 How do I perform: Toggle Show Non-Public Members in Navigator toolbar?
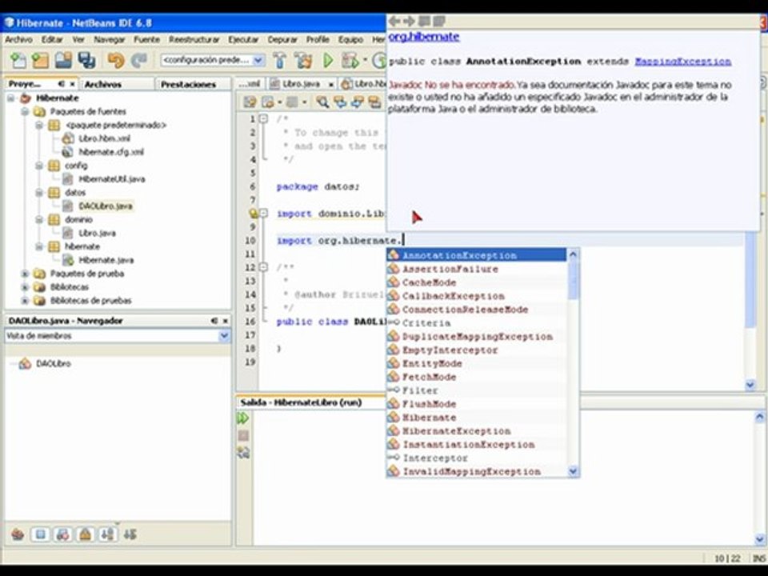(86, 534)
